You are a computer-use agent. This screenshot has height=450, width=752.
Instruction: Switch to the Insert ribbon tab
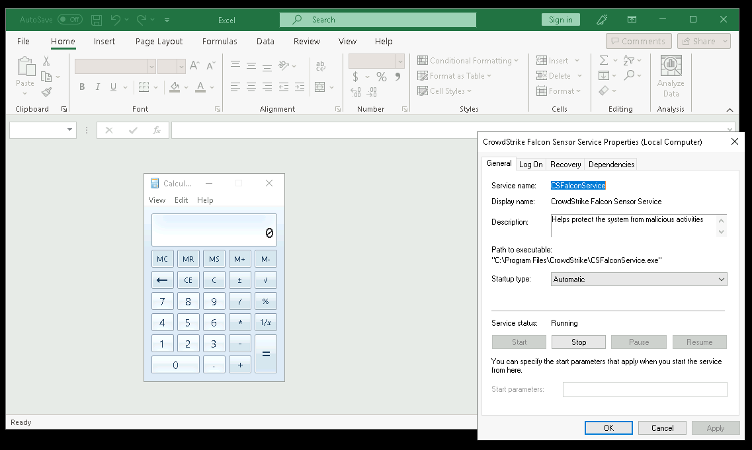[x=104, y=41]
